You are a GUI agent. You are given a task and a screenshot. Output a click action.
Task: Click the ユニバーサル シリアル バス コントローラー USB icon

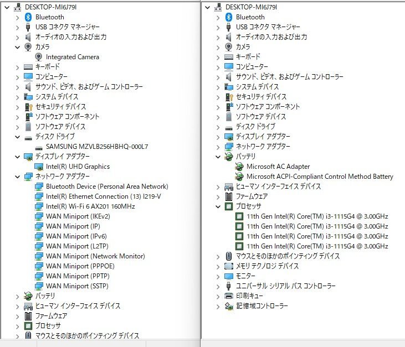pyautogui.click(x=228, y=286)
